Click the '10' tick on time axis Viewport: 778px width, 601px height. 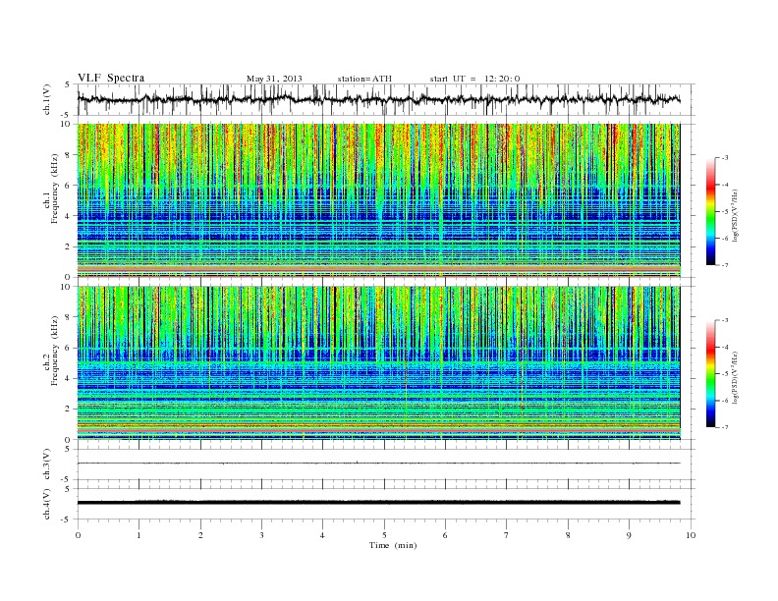coord(691,535)
